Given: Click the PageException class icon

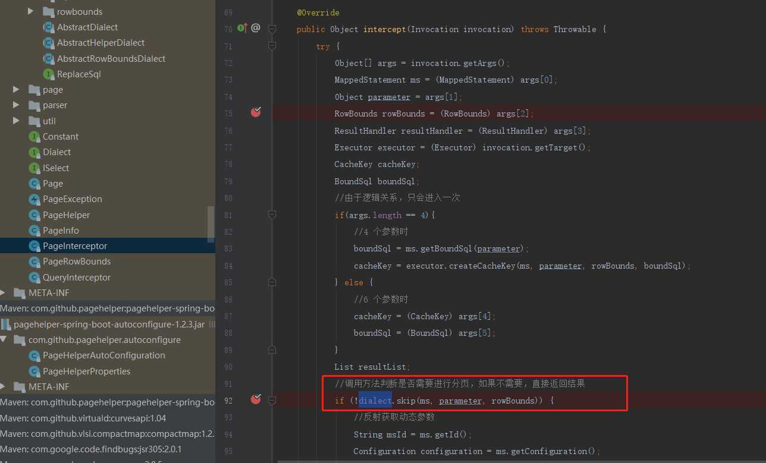Looking at the screenshot, I should tap(34, 199).
